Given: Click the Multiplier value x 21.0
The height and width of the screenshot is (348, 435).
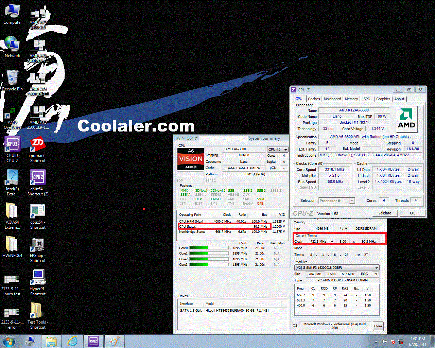Looking at the screenshot, I should (x=335, y=175).
